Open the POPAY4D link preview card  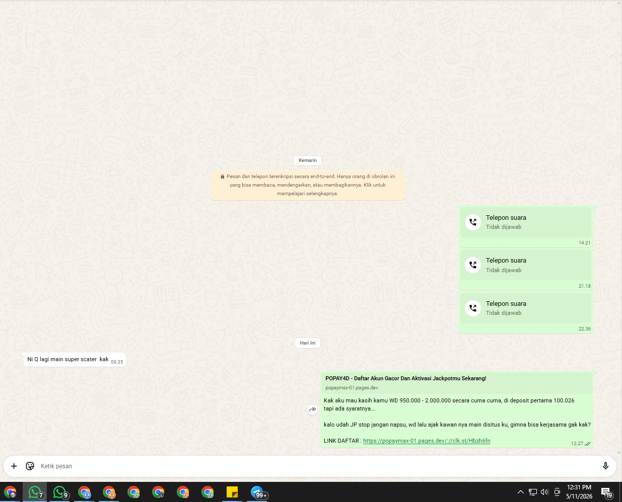[x=457, y=383]
